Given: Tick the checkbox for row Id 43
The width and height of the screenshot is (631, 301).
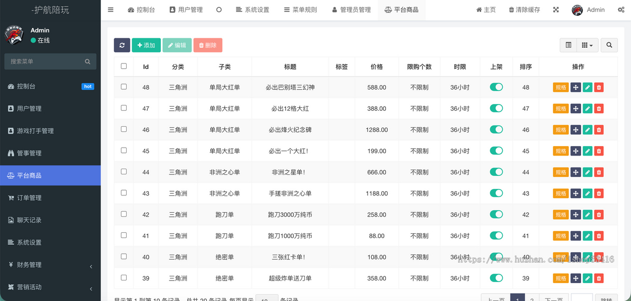Looking at the screenshot, I should pyautogui.click(x=124, y=193).
